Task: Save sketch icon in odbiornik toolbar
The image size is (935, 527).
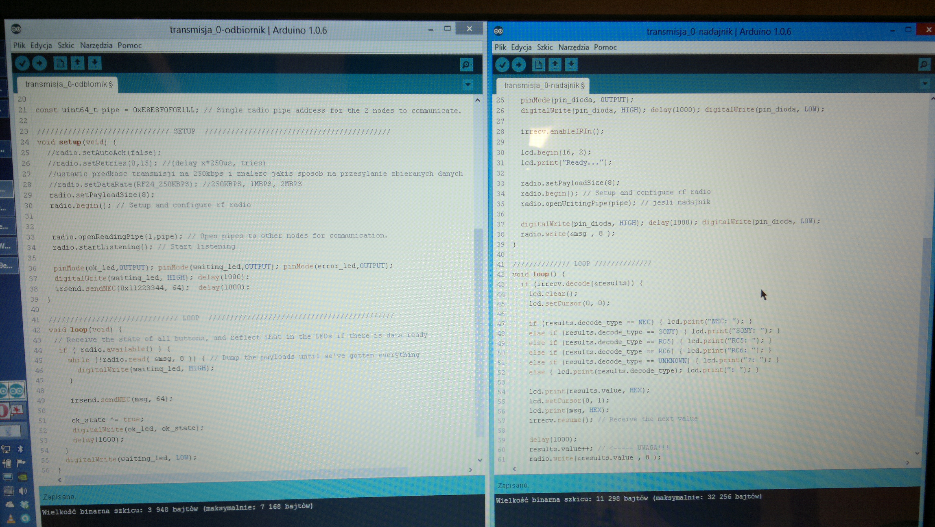Action: pos(94,63)
